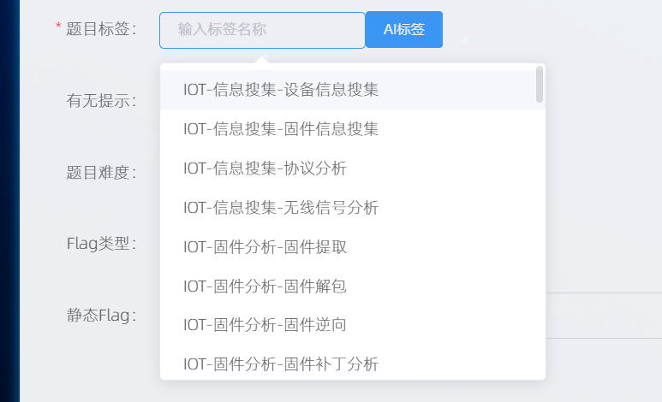The width and height of the screenshot is (662, 402).
Task: Choose the IOT-固件分析-固件提取 tag option
Action: [x=265, y=247]
